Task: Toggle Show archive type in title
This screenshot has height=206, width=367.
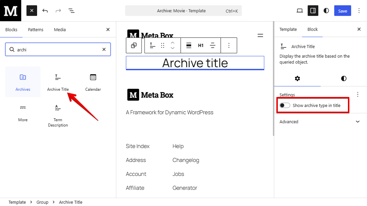Action: pos(285,105)
